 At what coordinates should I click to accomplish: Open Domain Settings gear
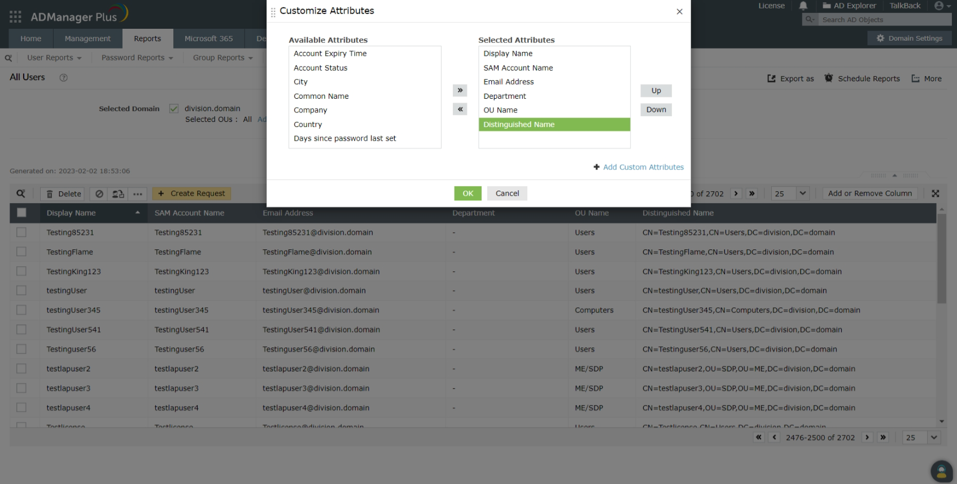[910, 38]
